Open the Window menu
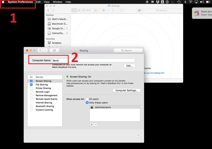 [x=58, y=2]
